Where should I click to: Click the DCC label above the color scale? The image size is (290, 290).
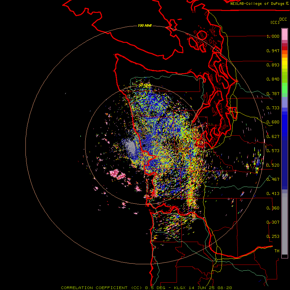283,19
